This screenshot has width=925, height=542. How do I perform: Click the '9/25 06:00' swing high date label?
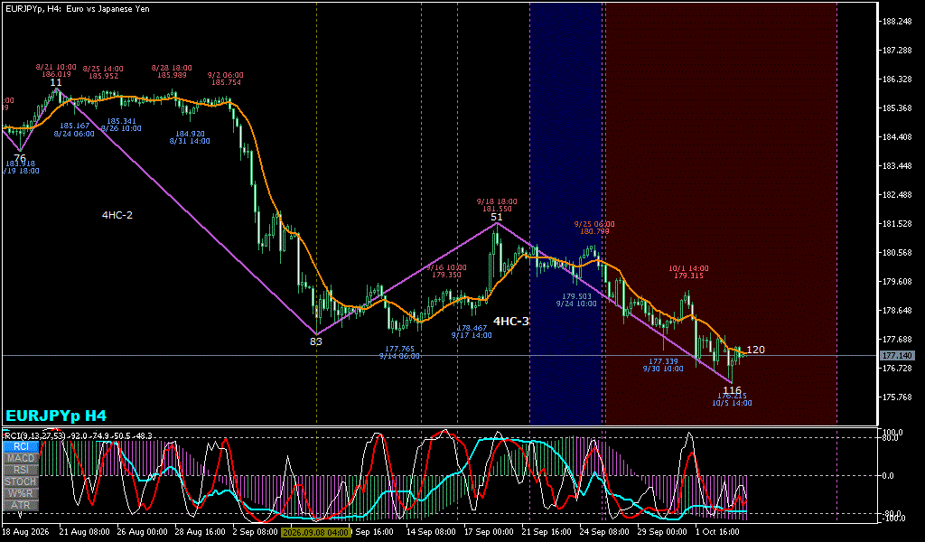(x=594, y=224)
